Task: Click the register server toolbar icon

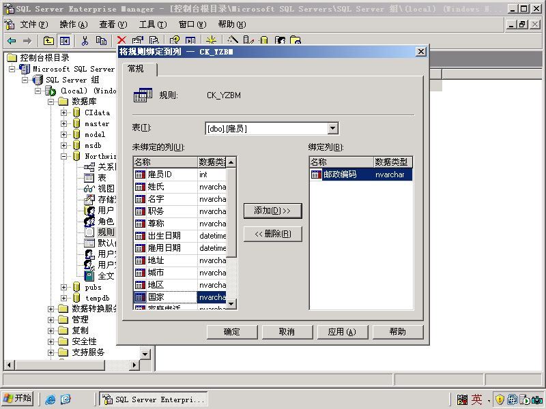Action: (x=248, y=40)
